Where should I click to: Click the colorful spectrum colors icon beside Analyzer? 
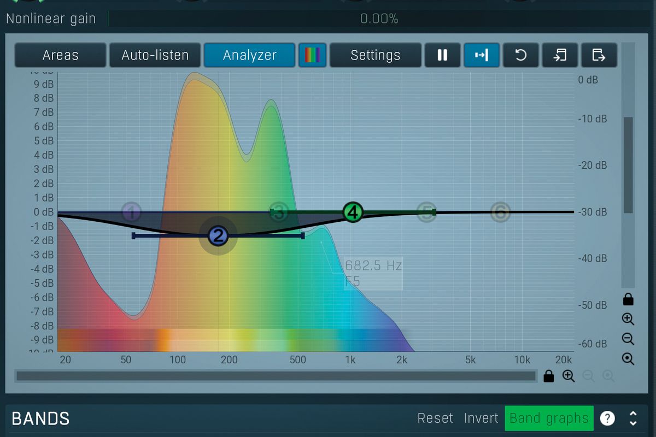point(312,55)
